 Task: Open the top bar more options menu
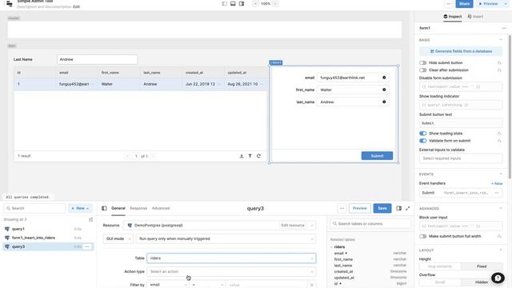coord(448,3)
